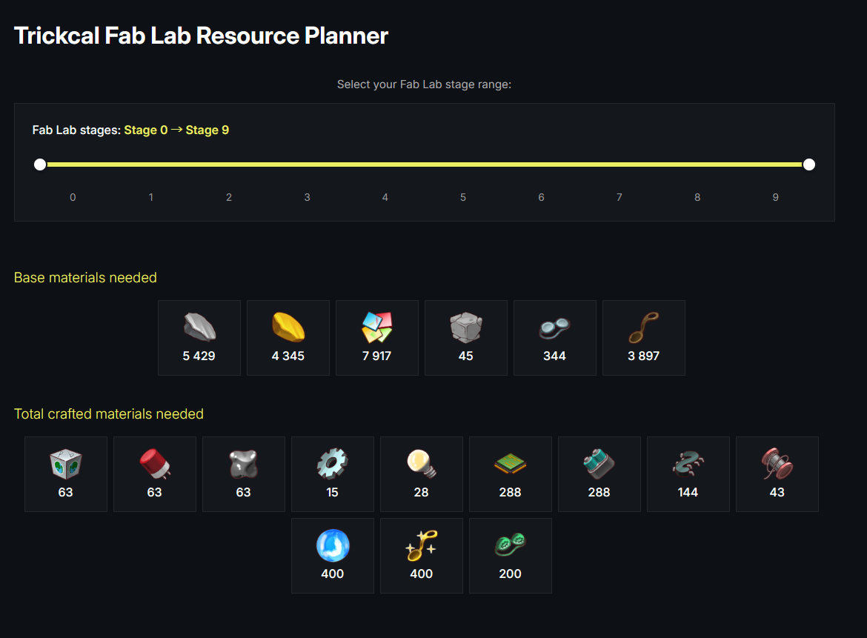This screenshot has width=867, height=638.
Task: Select the light bulb crafted material icon
Action: [421, 464]
